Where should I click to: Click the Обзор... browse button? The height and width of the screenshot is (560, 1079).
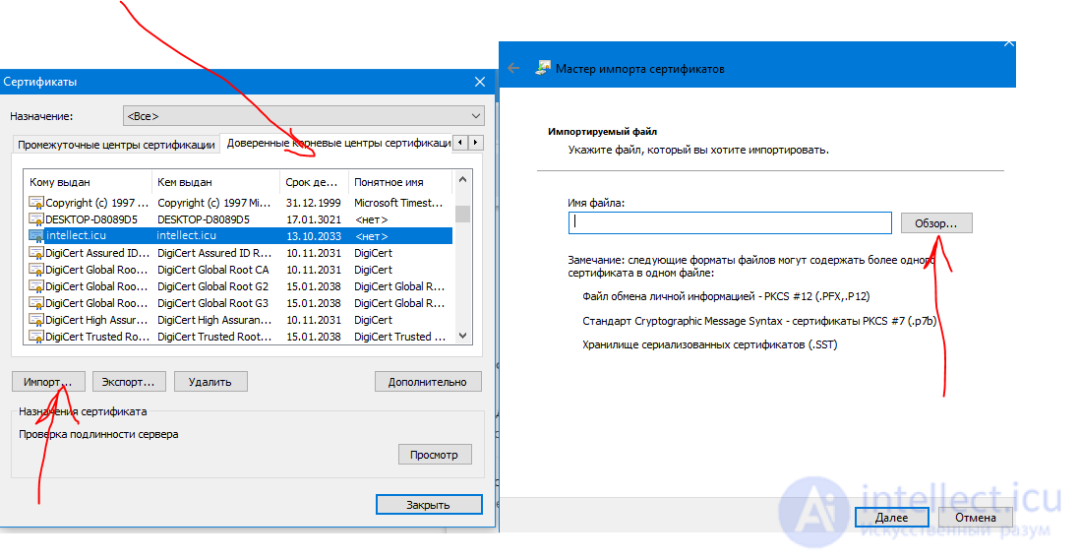pyautogui.click(x=936, y=223)
